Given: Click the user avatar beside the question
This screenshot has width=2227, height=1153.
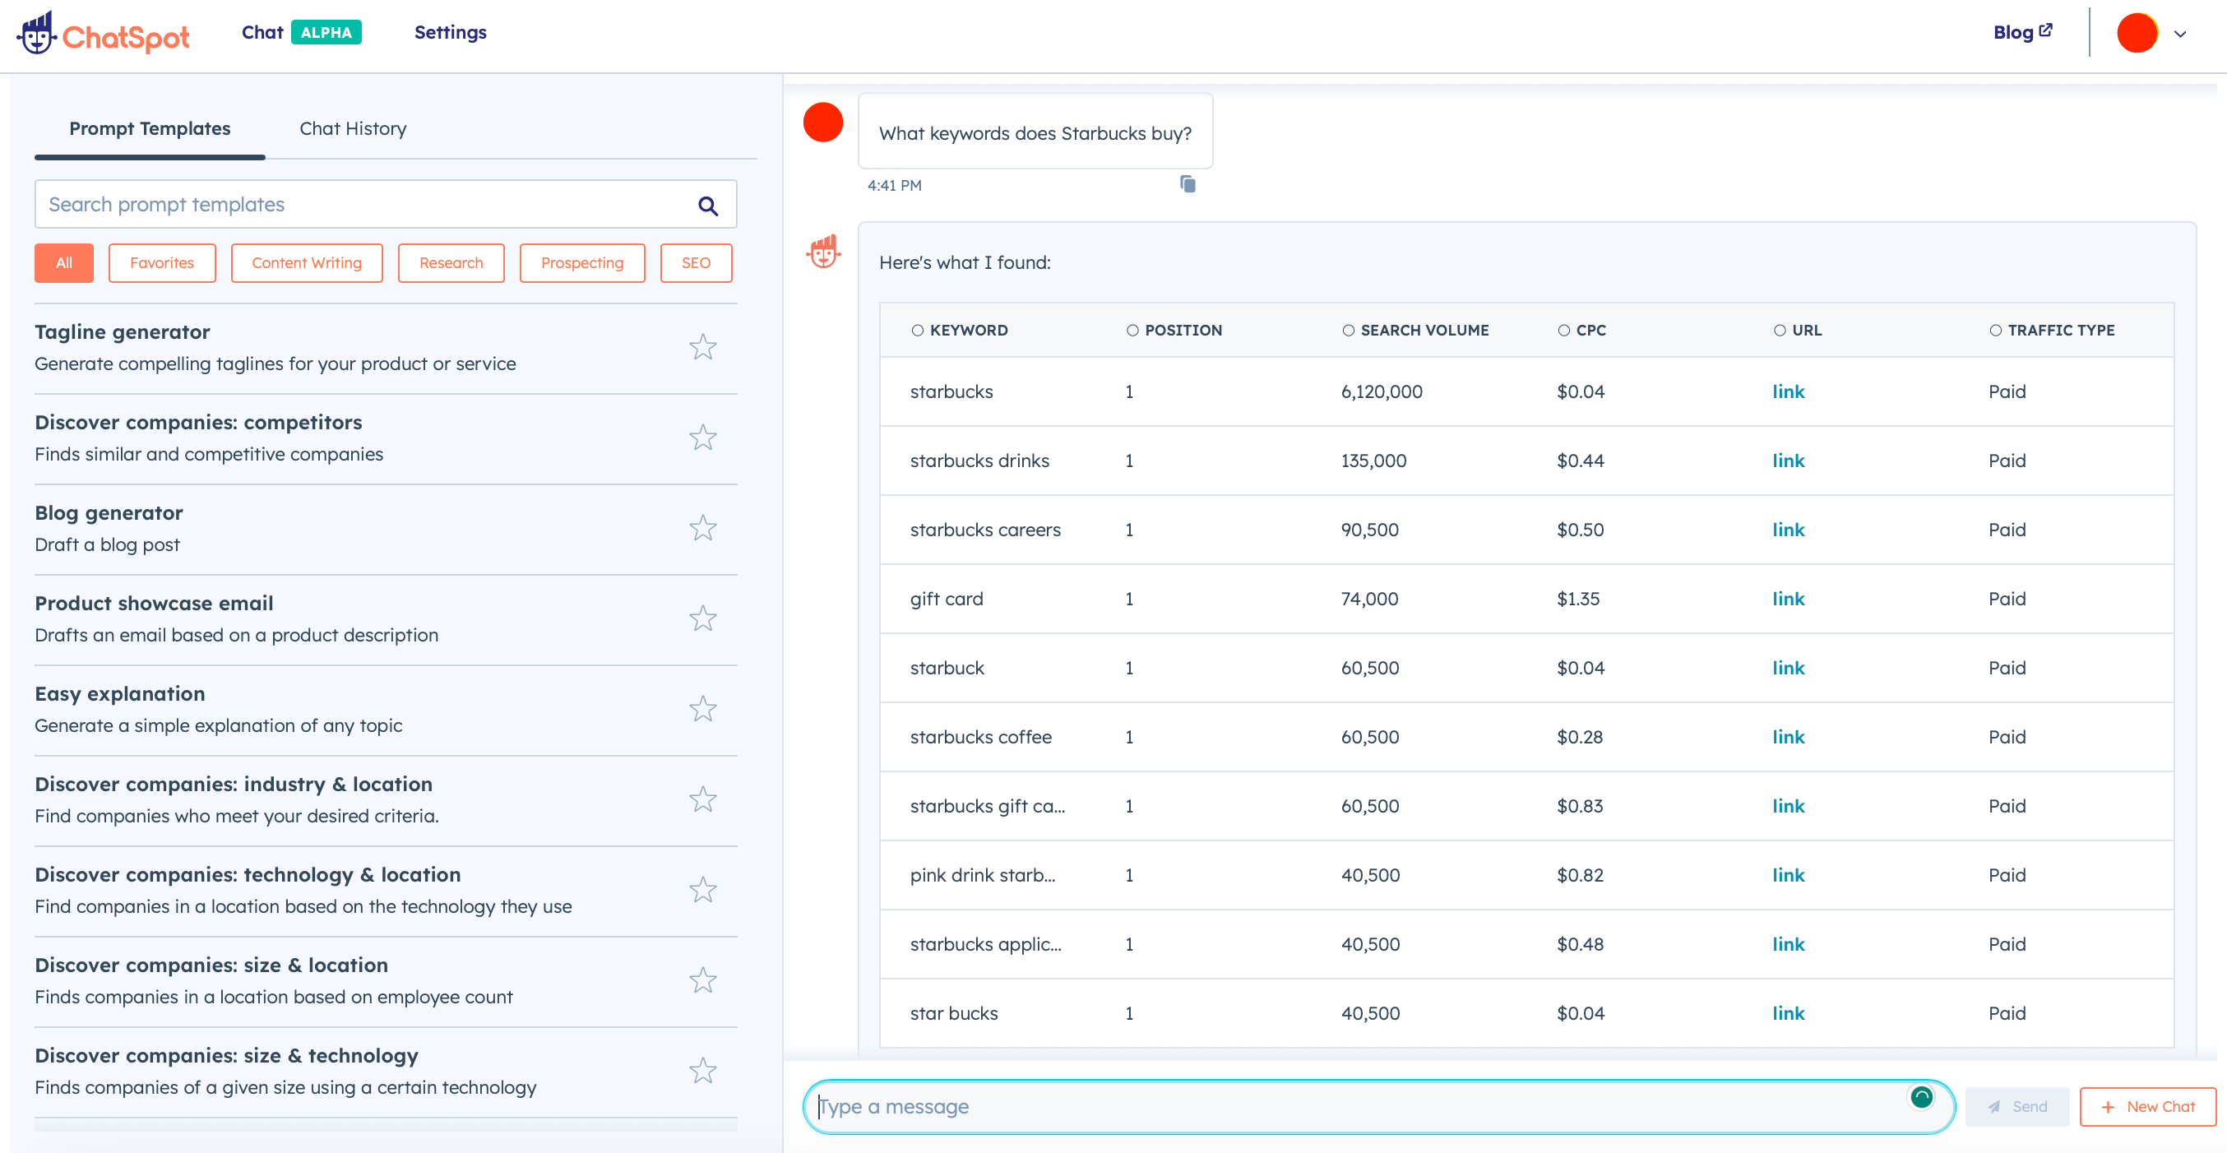Looking at the screenshot, I should (x=823, y=122).
